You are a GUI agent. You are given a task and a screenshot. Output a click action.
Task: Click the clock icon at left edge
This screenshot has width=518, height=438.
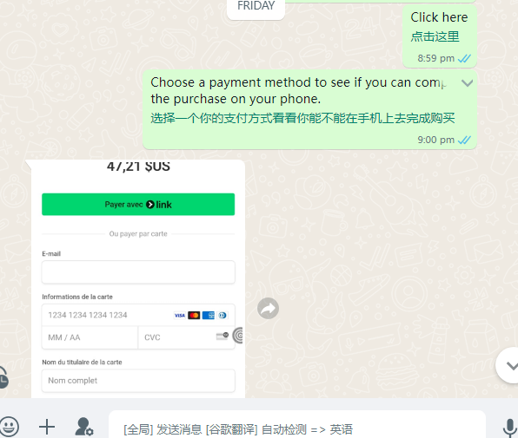pos(3,377)
